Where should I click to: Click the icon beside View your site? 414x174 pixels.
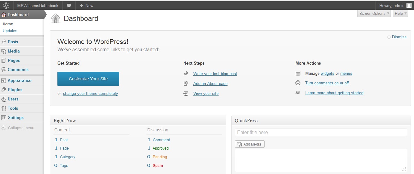click(x=186, y=93)
